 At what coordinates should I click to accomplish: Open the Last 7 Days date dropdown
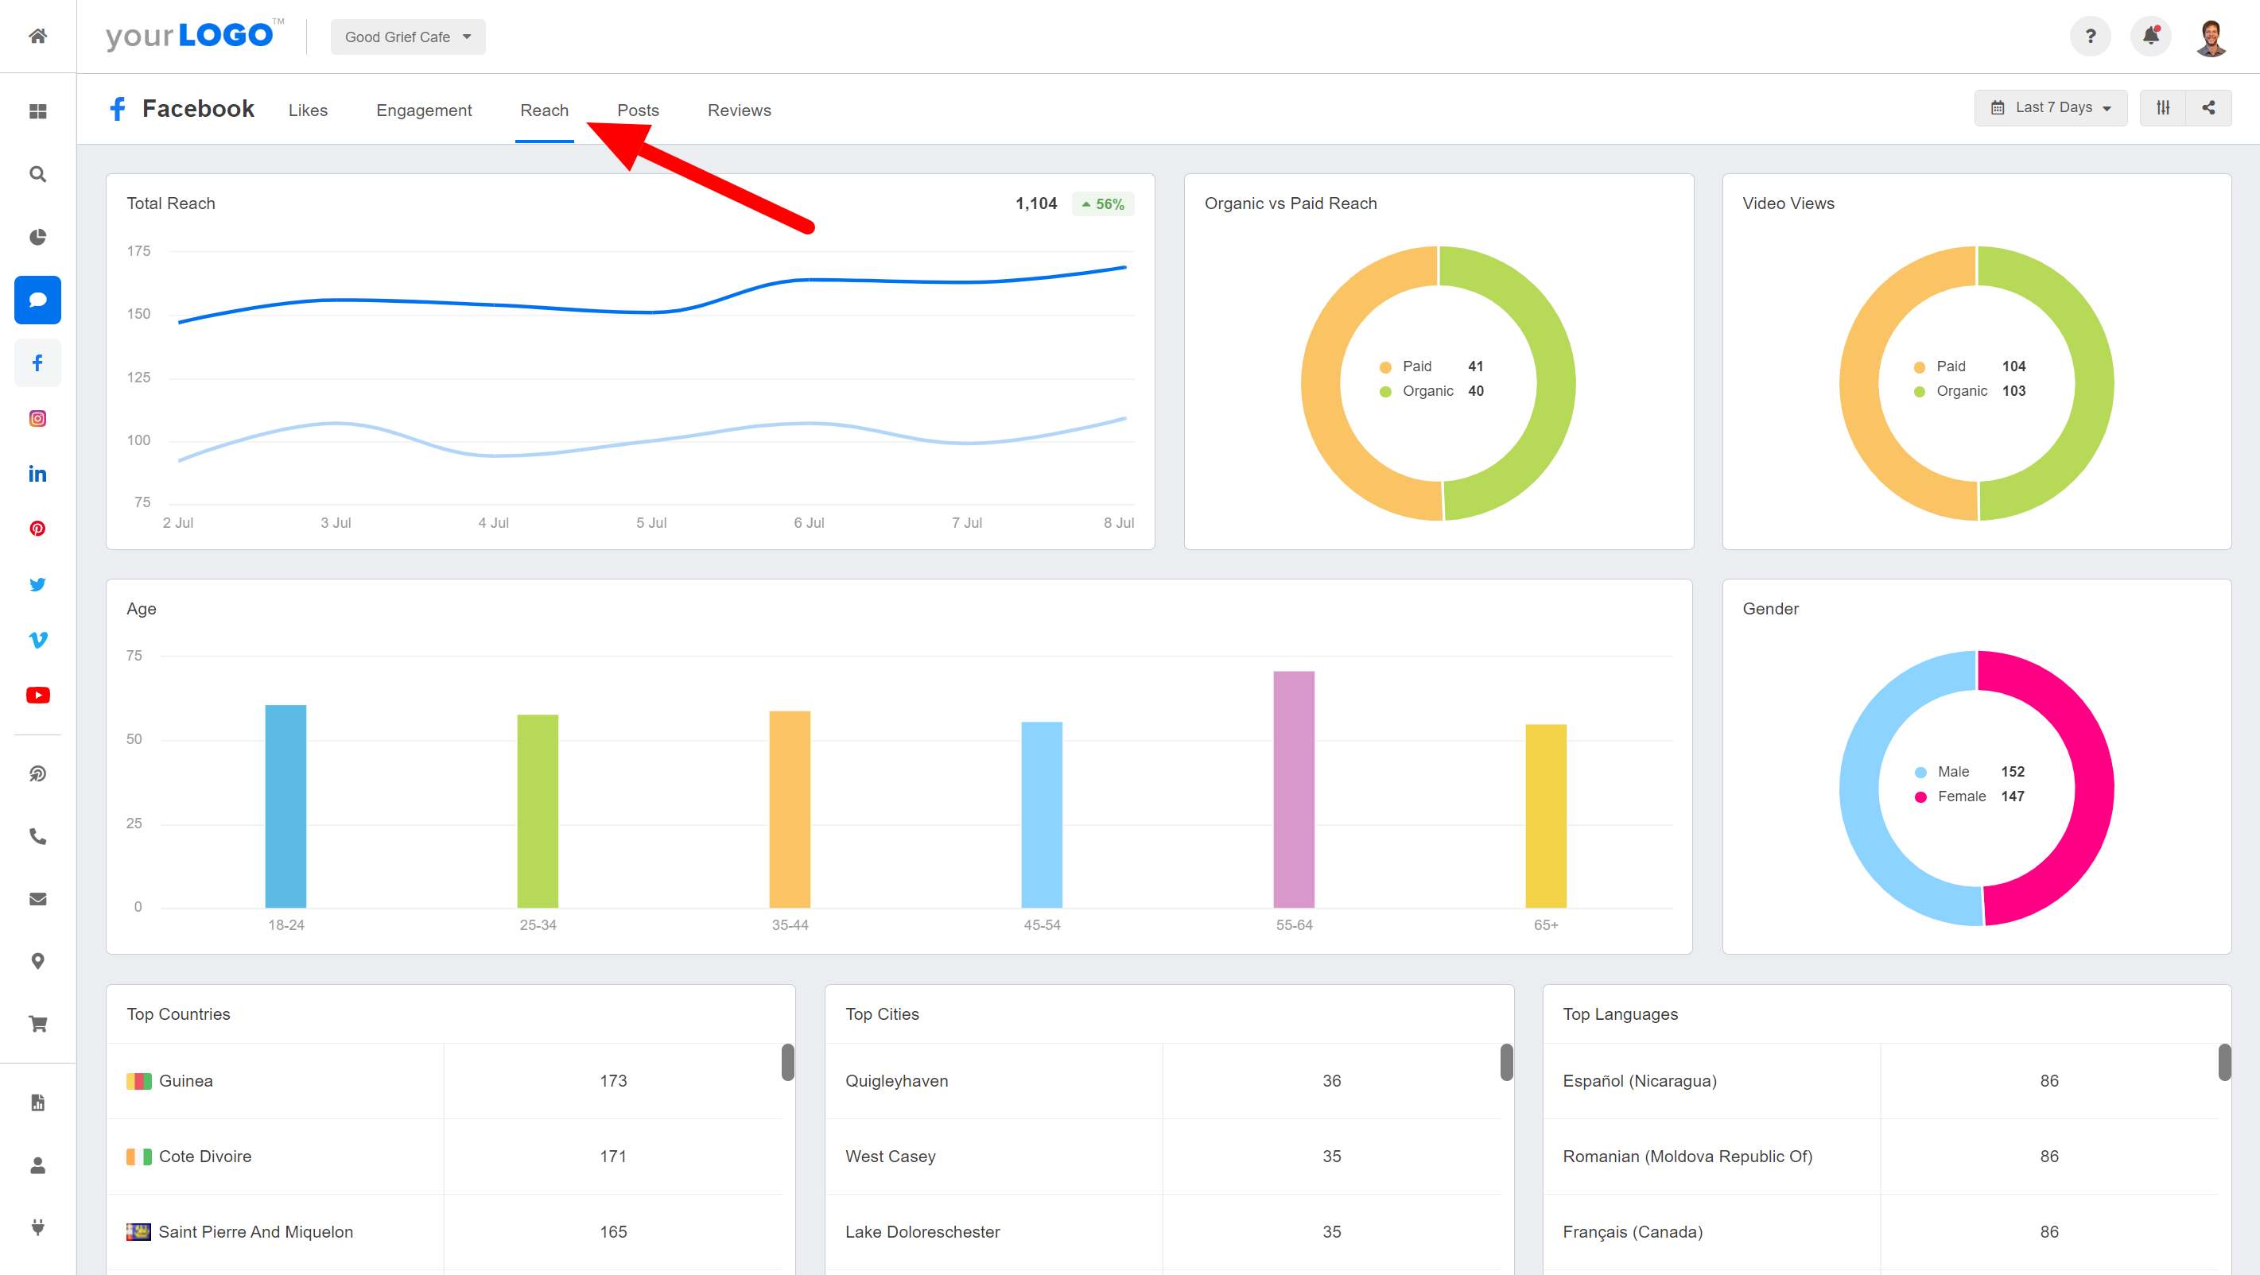pyautogui.click(x=2049, y=107)
